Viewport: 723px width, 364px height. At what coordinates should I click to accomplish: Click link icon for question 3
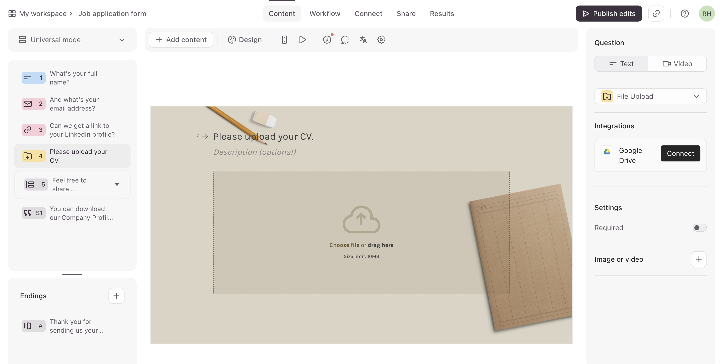click(28, 130)
